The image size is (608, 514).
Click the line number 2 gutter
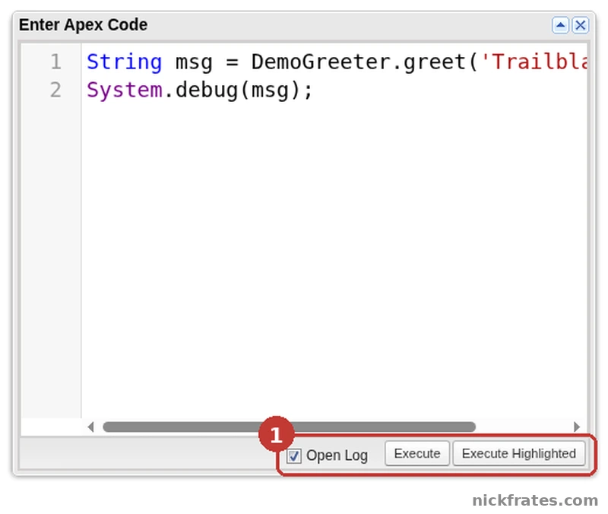(x=55, y=90)
